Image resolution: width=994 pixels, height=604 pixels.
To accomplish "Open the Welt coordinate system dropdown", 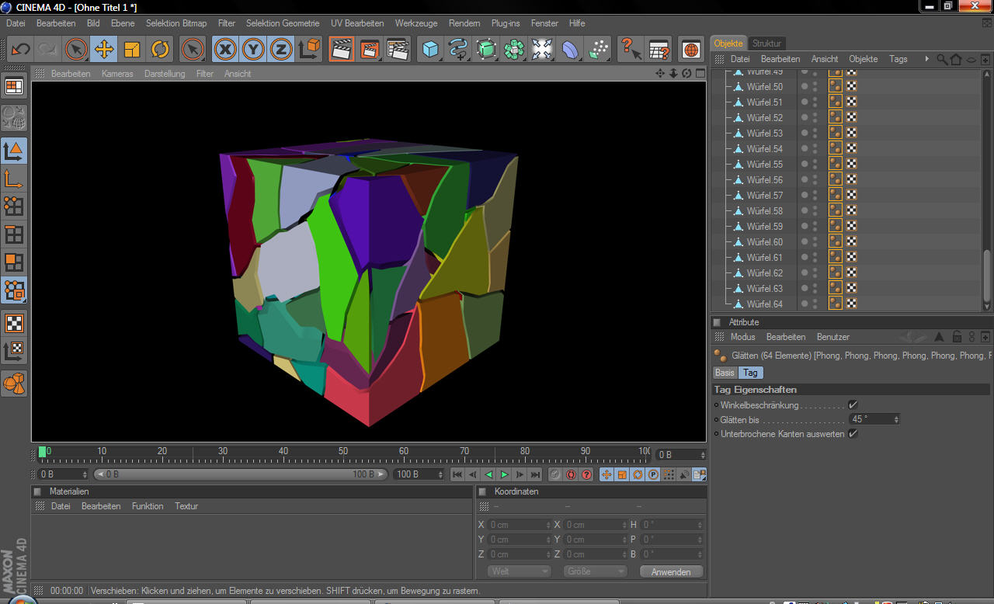I will 520,571.
